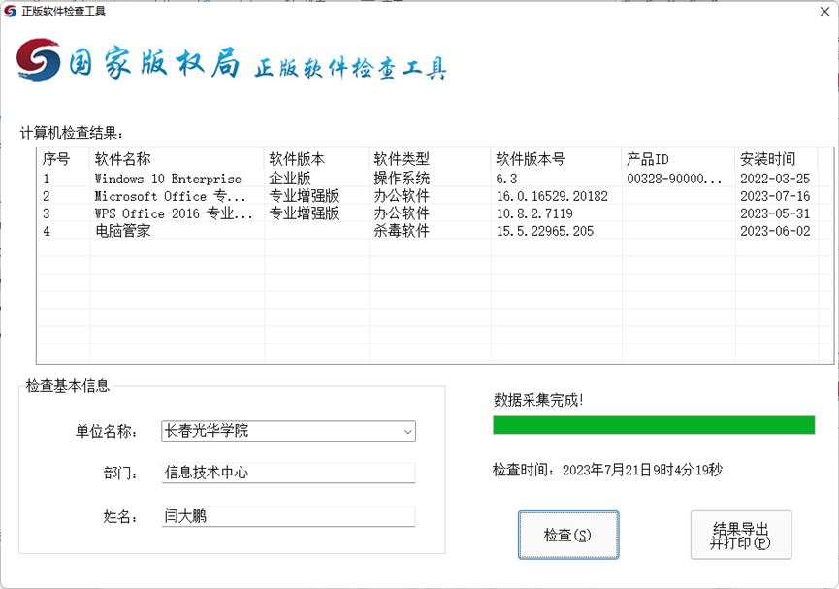Sort by 序号 column header
Viewport: 839px width, 589px height.
pos(63,159)
